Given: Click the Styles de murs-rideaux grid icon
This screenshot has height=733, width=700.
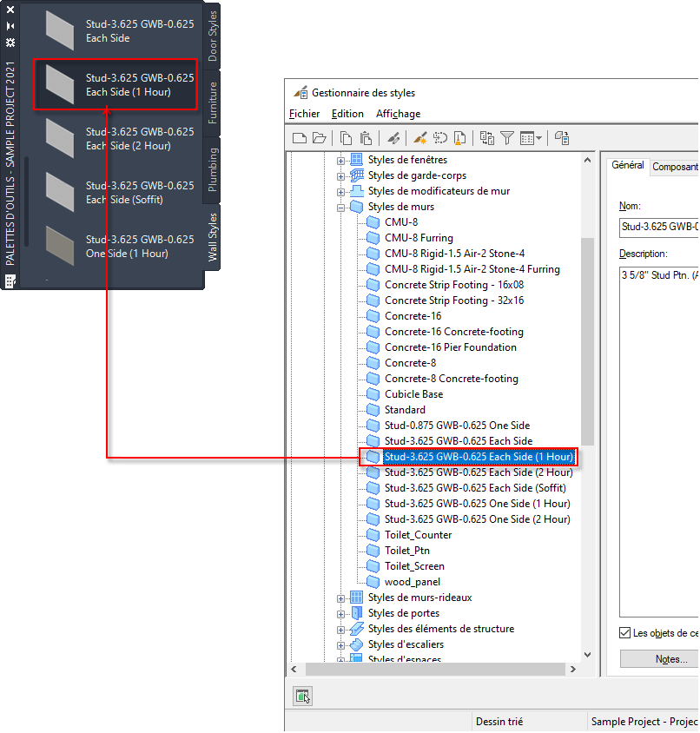Looking at the screenshot, I should click(356, 598).
